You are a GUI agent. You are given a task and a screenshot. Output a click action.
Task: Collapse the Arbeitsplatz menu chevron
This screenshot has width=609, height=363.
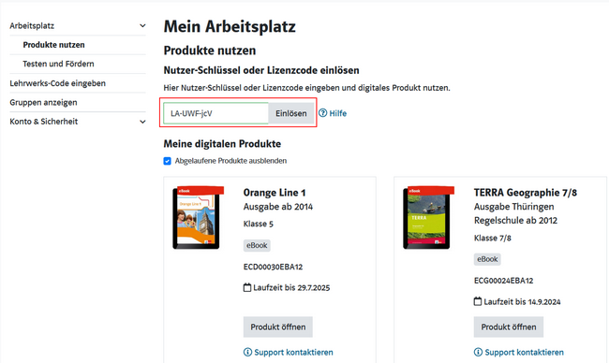click(142, 25)
